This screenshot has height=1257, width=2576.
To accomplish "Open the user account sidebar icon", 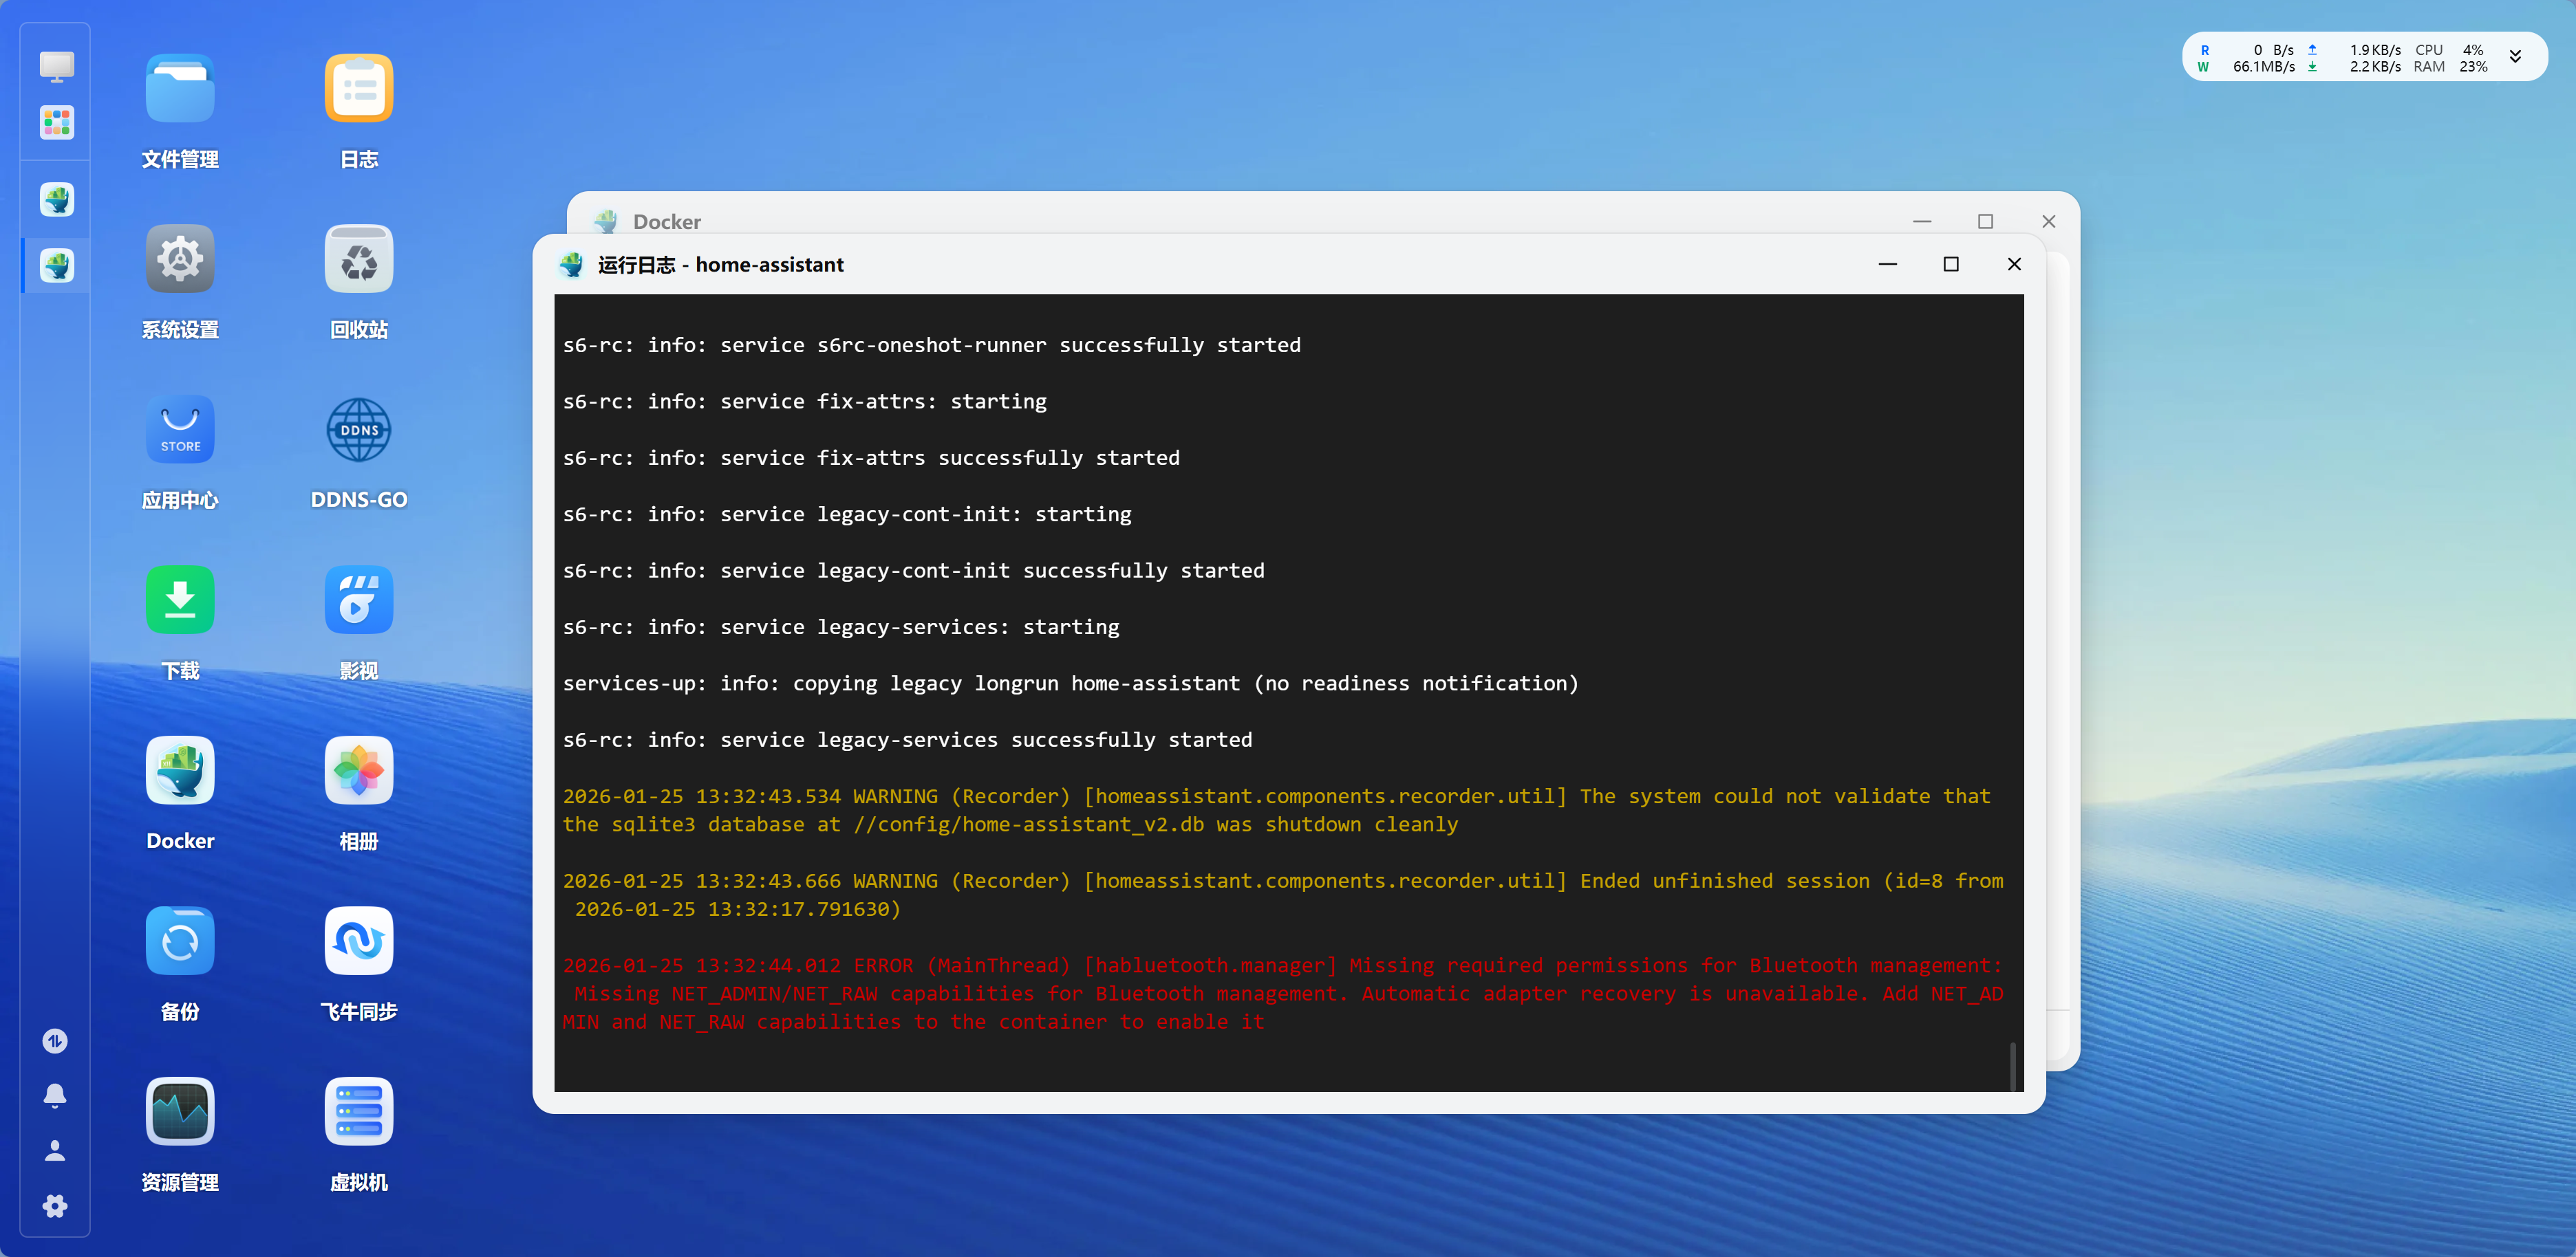I will point(55,1151).
